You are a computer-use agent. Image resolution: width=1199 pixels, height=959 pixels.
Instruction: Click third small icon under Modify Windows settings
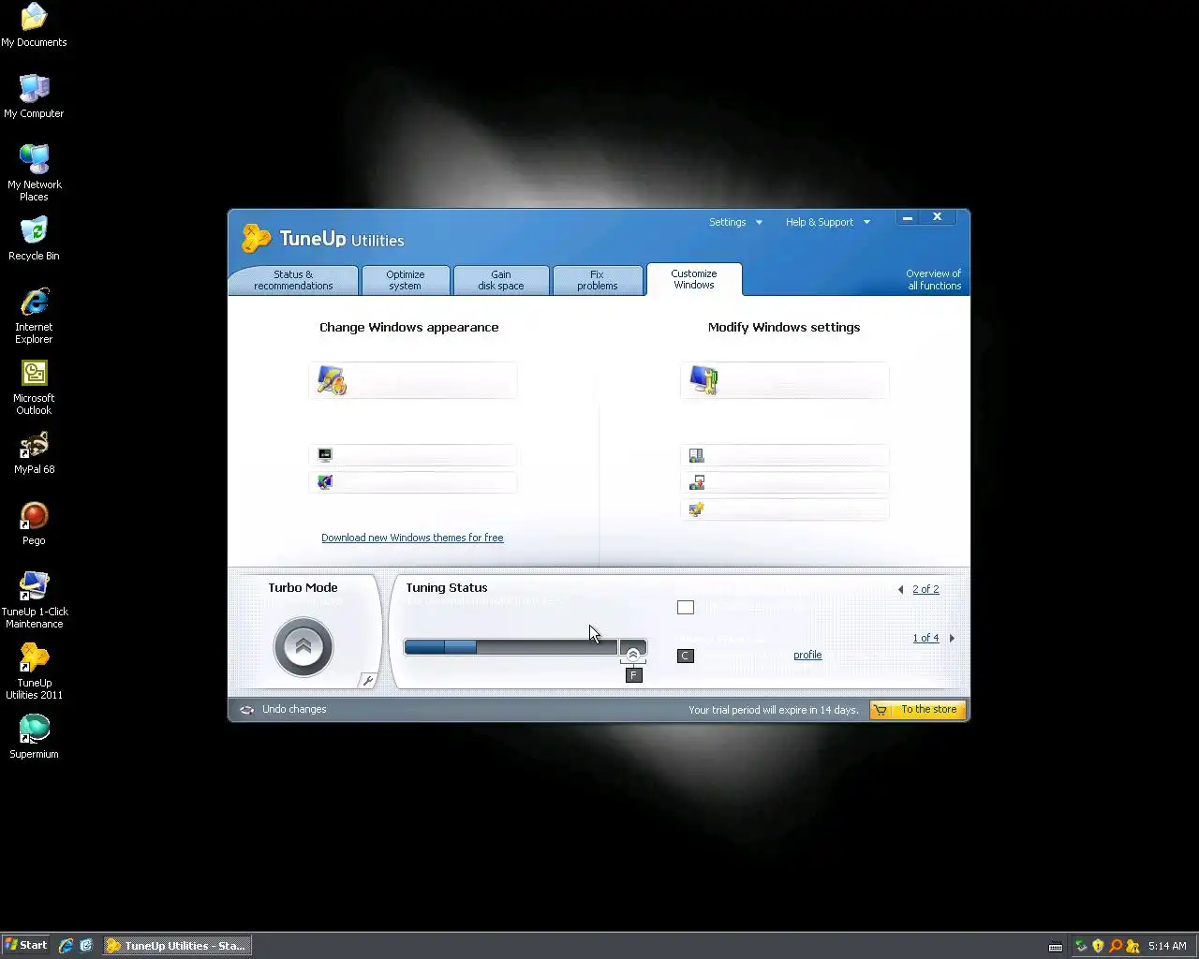tap(696, 509)
